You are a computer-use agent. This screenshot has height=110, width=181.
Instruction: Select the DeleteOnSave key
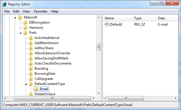click(45, 94)
